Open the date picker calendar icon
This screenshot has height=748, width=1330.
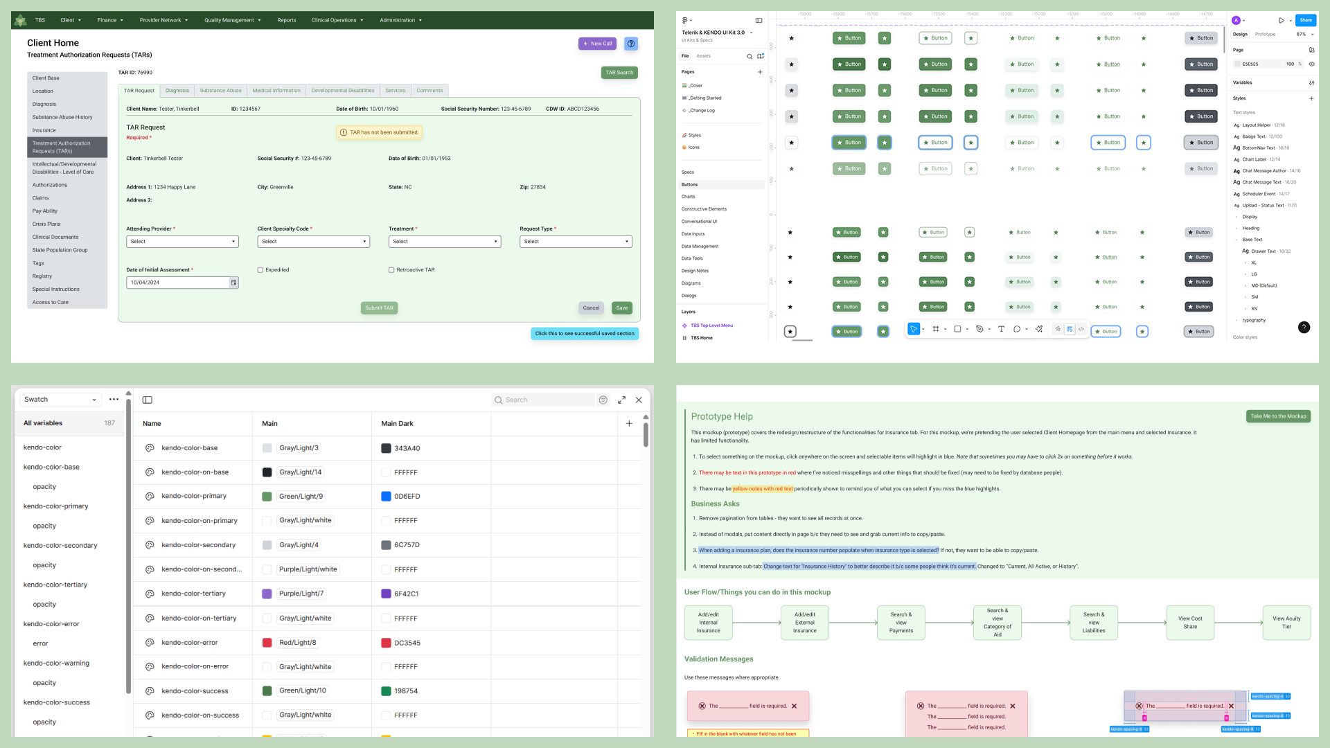(x=234, y=283)
